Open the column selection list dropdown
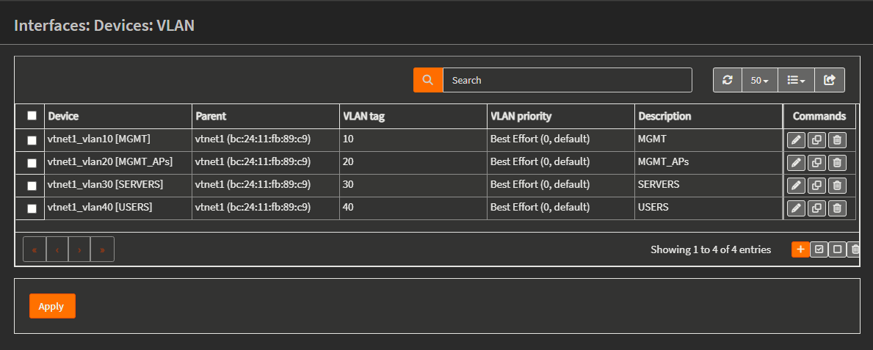The width and height of the screenshot is (873, 350). (x=796, y=80)
